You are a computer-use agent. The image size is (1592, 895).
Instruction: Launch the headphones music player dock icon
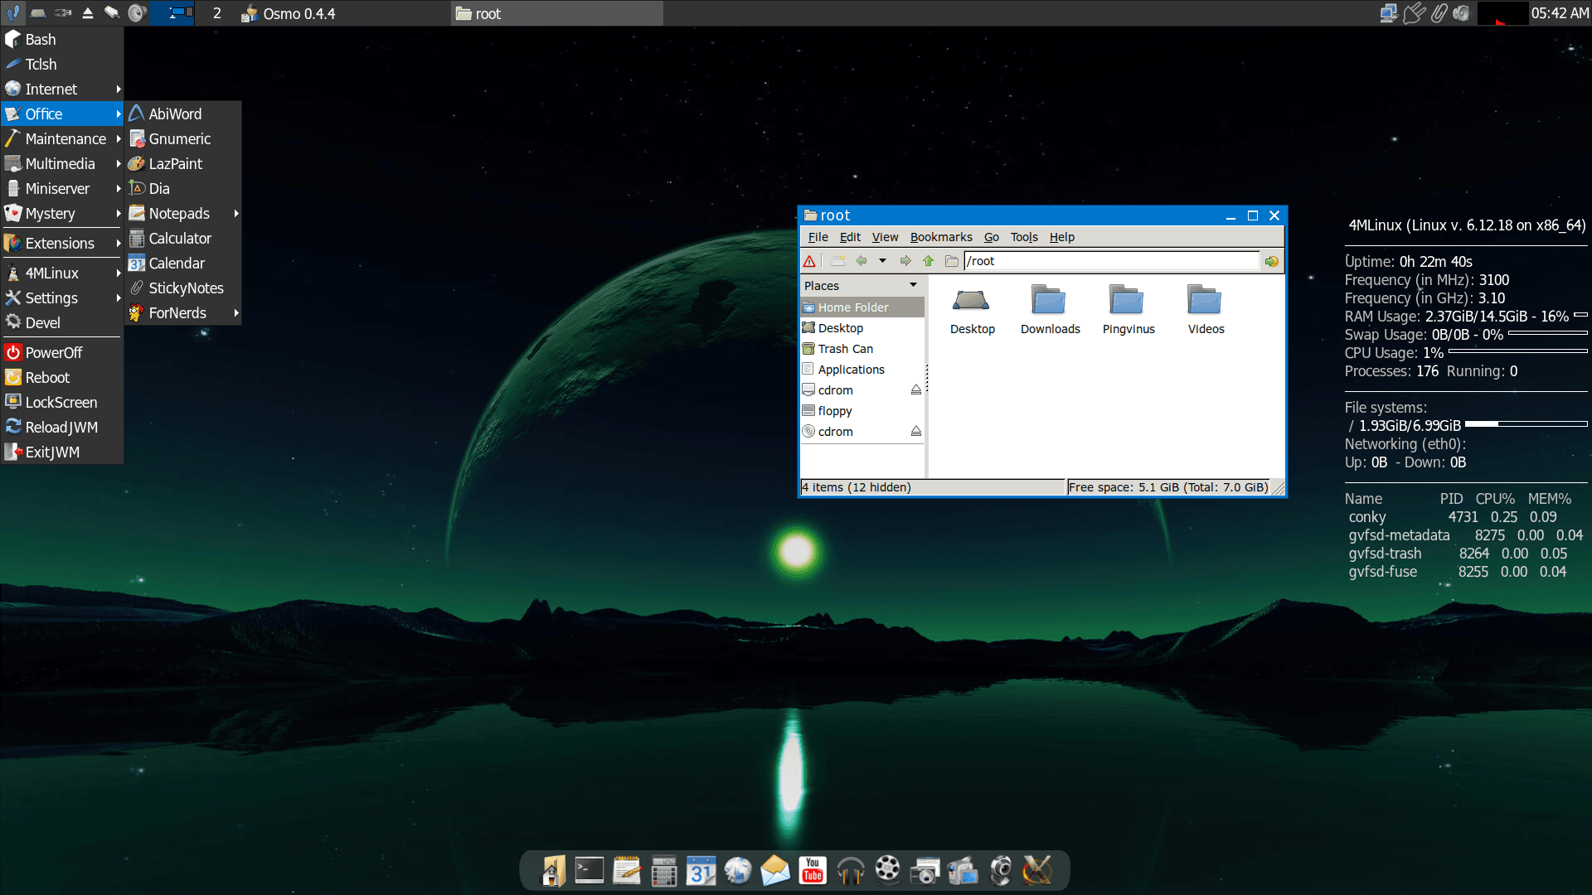pos(850,871)
